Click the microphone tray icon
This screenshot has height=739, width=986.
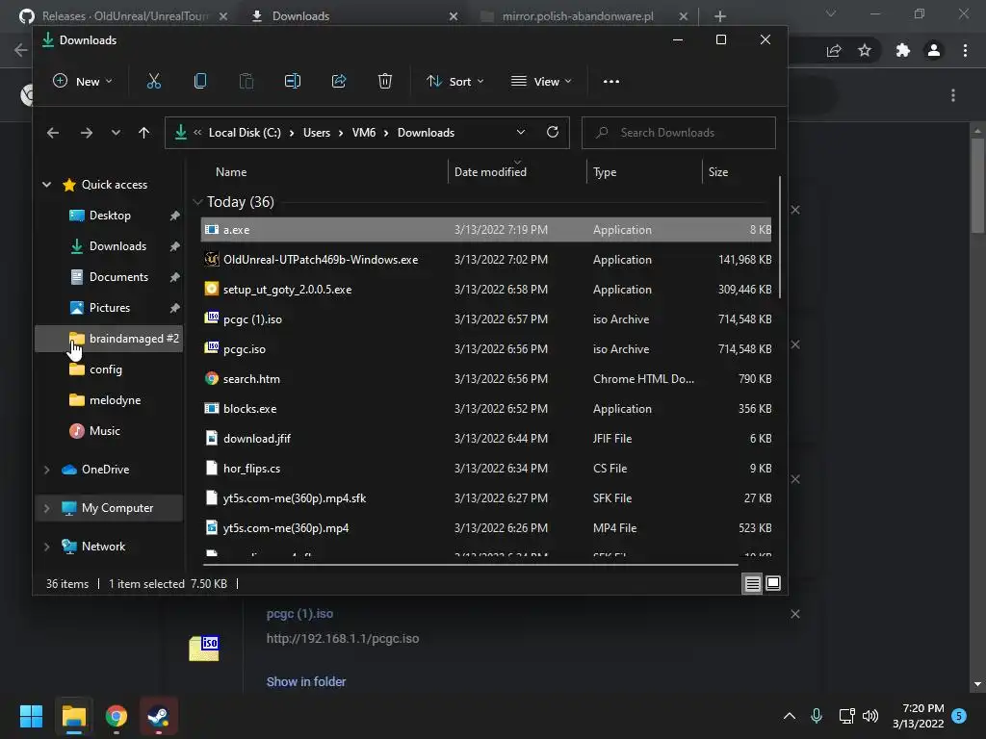(x=817, y=716)
